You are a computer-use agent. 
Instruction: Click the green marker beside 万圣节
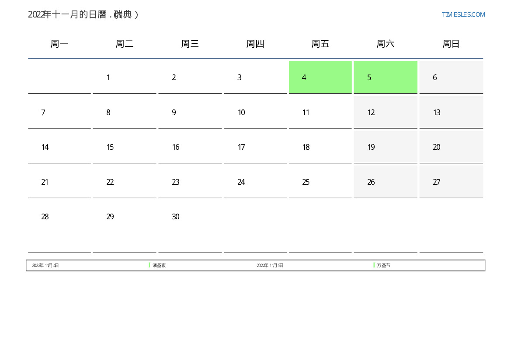tap(374, 265)
